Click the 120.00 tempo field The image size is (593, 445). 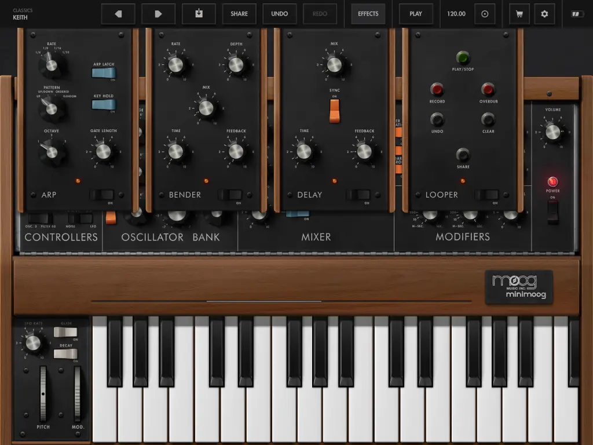(456, 14)
